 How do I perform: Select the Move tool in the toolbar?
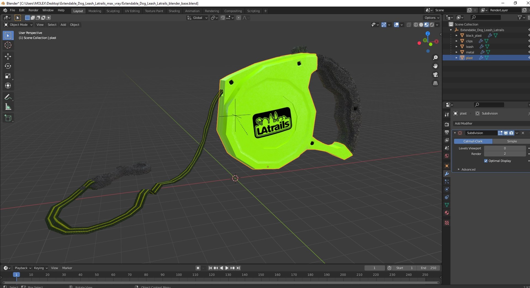8,56
